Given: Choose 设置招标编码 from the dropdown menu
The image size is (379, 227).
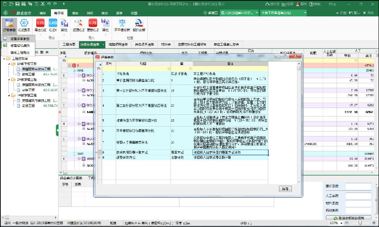Looking at the screenshot, I should (x=20, y=45).
